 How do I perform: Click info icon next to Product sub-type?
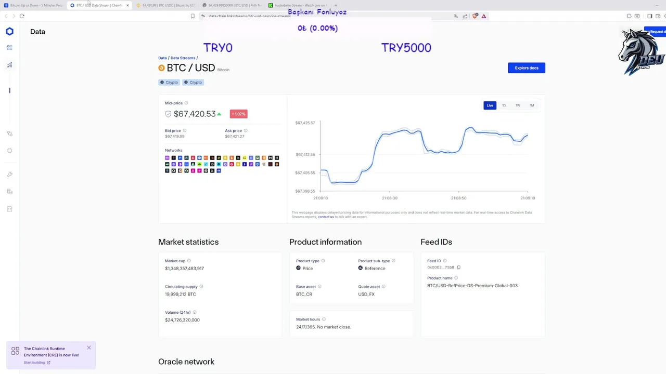[x=393, y=261]
